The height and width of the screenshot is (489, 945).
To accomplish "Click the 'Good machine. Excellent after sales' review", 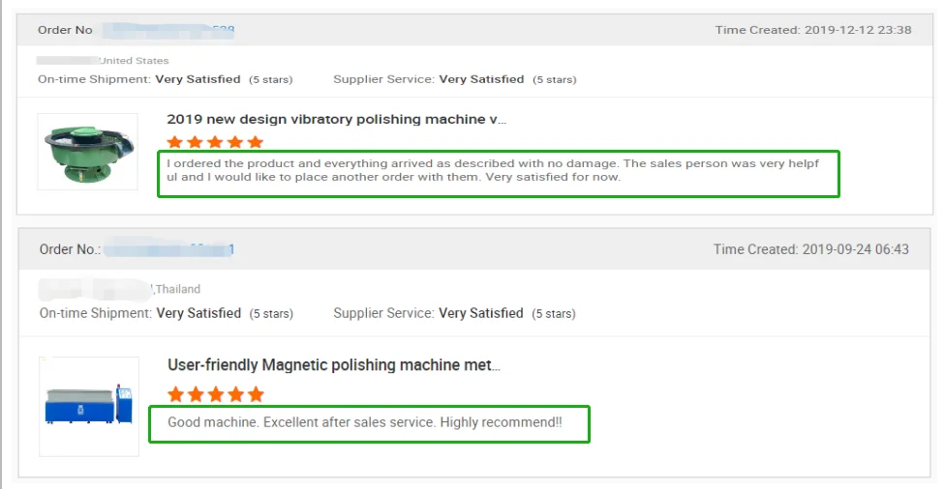I will click(x=364, y=423).
